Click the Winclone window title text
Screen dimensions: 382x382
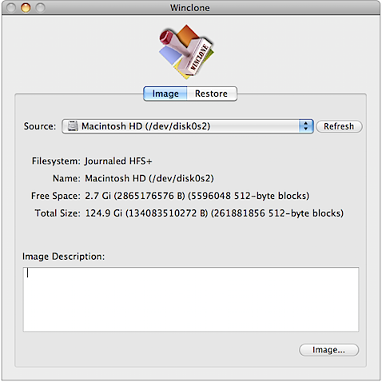click(190, 8)
